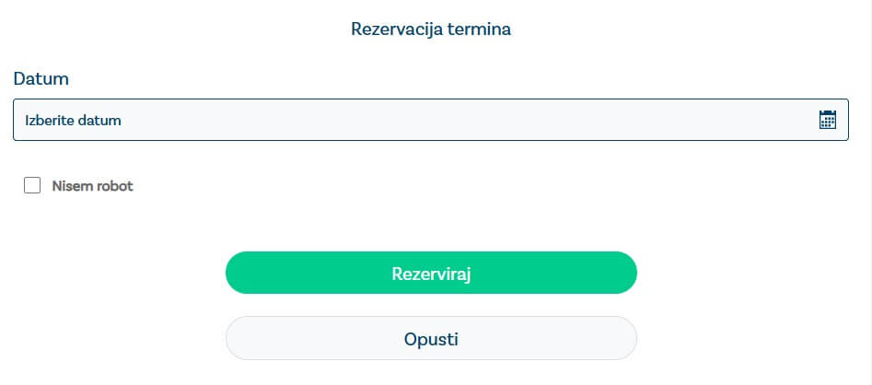Show the date picker via calendar icon
The width and height of the screenshot is (872, 385).
pos(827,120)
